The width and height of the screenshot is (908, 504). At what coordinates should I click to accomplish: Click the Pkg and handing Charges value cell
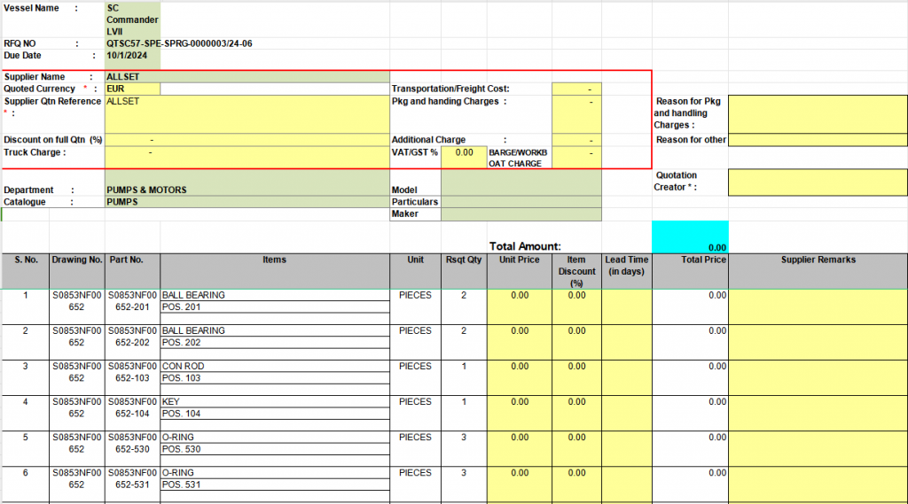click(576, 113)
